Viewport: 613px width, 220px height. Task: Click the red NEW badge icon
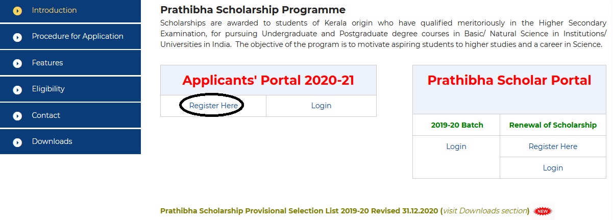point(543,211)
